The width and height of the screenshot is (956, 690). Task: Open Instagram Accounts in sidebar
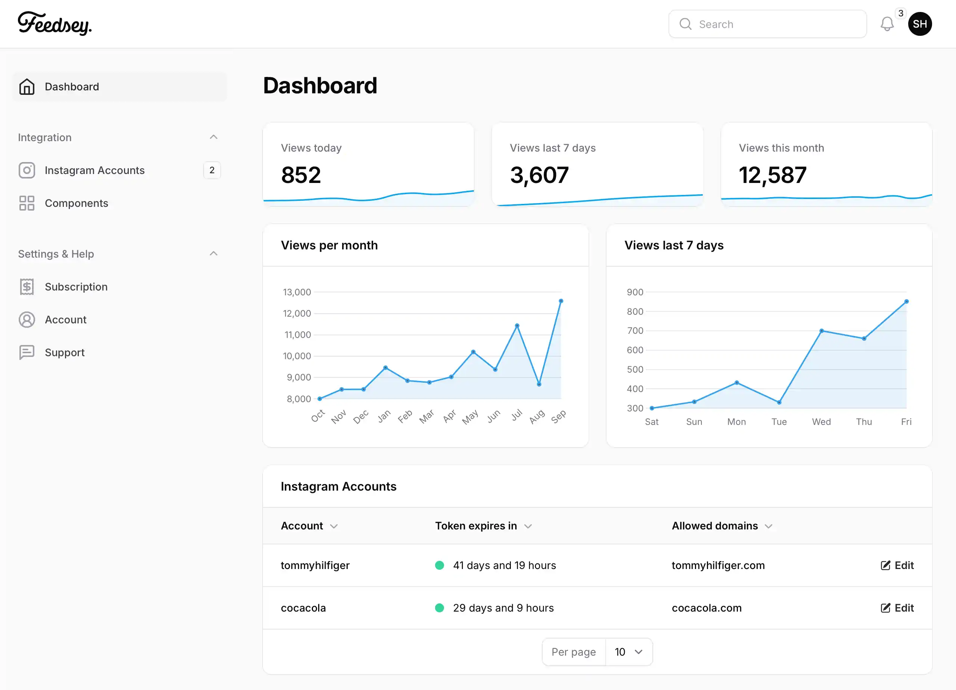point(120,170)
